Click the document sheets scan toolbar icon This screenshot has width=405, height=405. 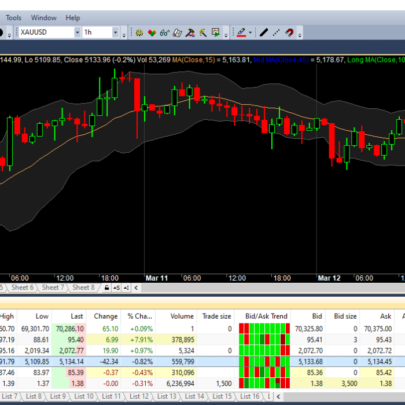point(177,33)
